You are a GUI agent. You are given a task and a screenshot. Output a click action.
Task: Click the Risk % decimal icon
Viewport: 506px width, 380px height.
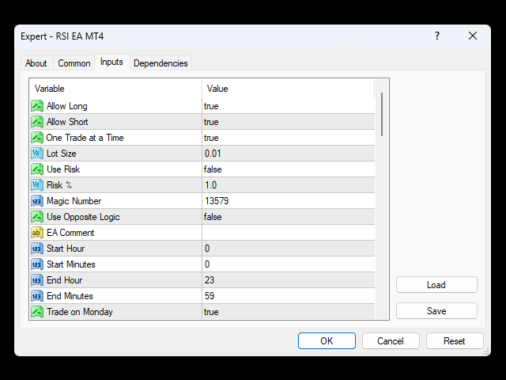click(37, 185)
